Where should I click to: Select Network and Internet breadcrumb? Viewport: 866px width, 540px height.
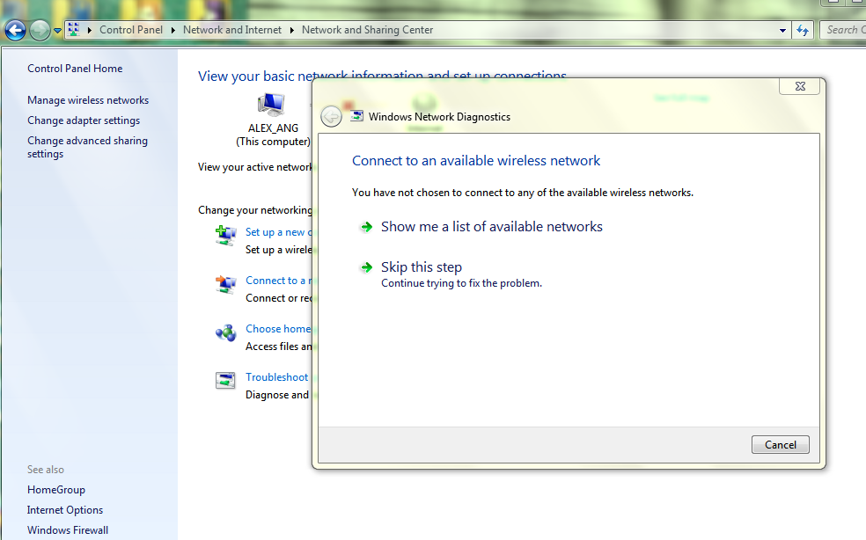point(232,30)
